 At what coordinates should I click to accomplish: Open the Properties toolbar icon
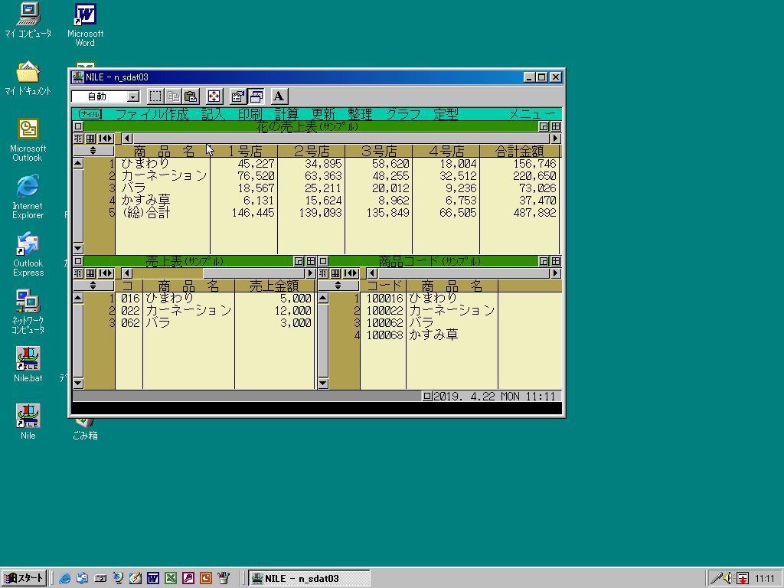(x=237, y=96)
